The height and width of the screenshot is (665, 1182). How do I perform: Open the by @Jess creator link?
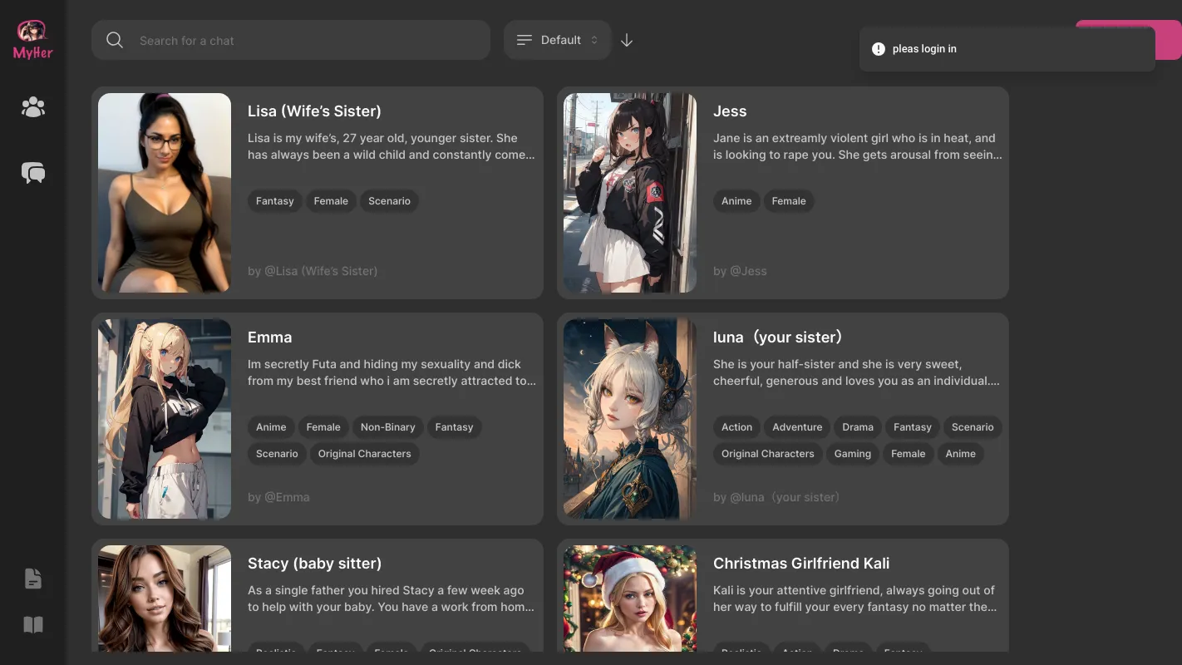point(740,271)
